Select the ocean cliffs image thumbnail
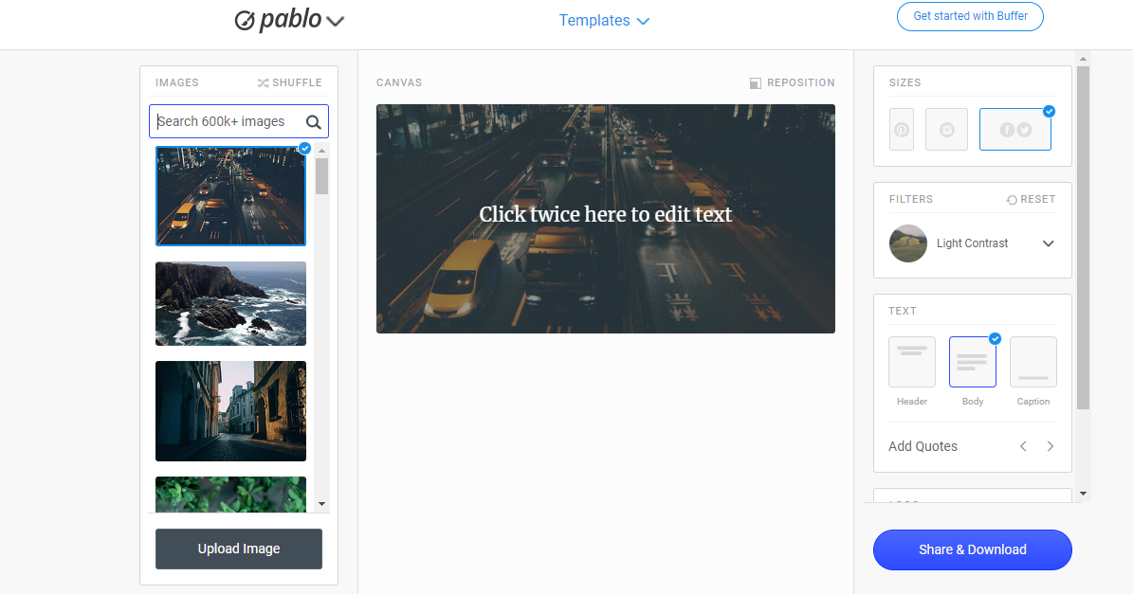The height and width of the screenshot is (594, 1133). point(230,303)
